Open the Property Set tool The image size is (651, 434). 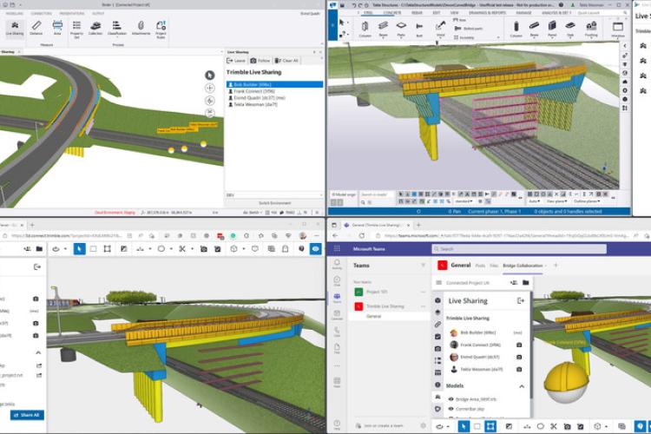click(x=76, y=29)
